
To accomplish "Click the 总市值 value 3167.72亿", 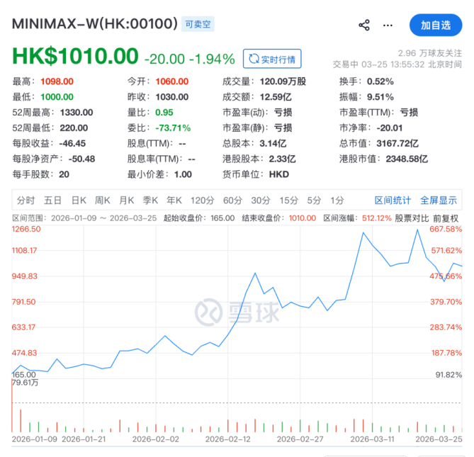I will tap(397, 143).
